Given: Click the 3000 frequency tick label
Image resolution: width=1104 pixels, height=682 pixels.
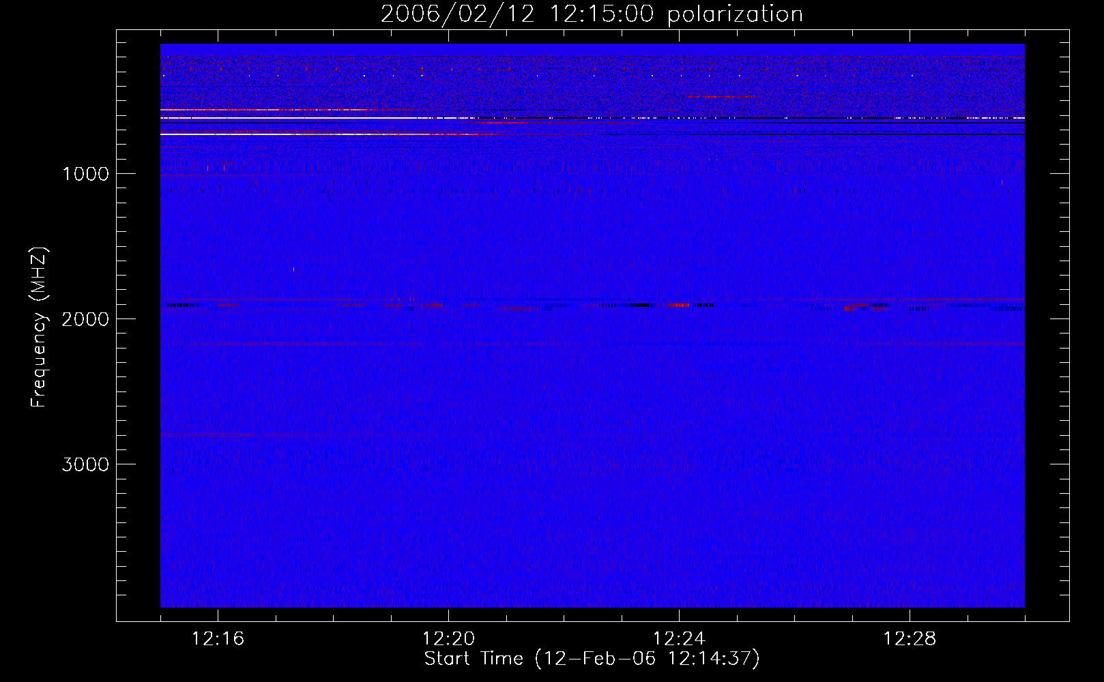Looking at the screenshot, I should click(x=85, y=464).
